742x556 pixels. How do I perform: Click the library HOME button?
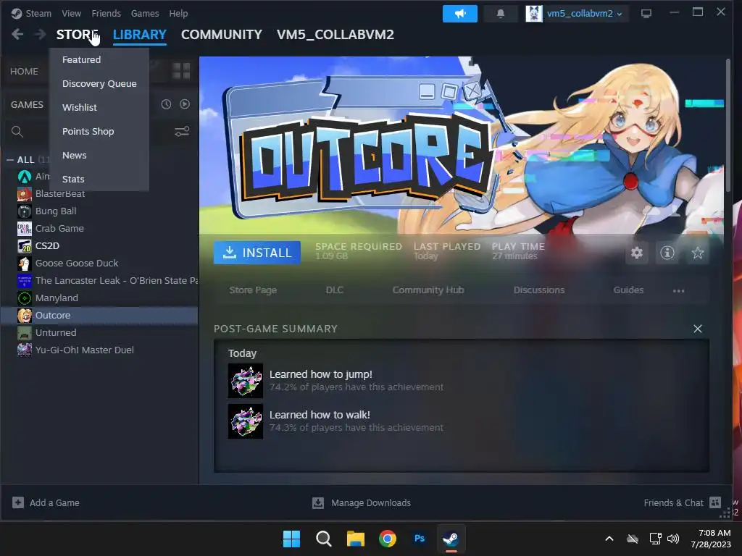click(24, 72)
